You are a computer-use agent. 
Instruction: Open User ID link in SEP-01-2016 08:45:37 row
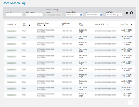[12, 89]
